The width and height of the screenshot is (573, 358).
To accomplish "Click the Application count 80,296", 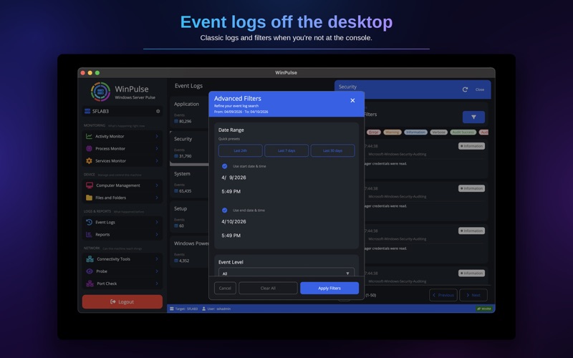I will pyautogui.click(x=185, y=121).
